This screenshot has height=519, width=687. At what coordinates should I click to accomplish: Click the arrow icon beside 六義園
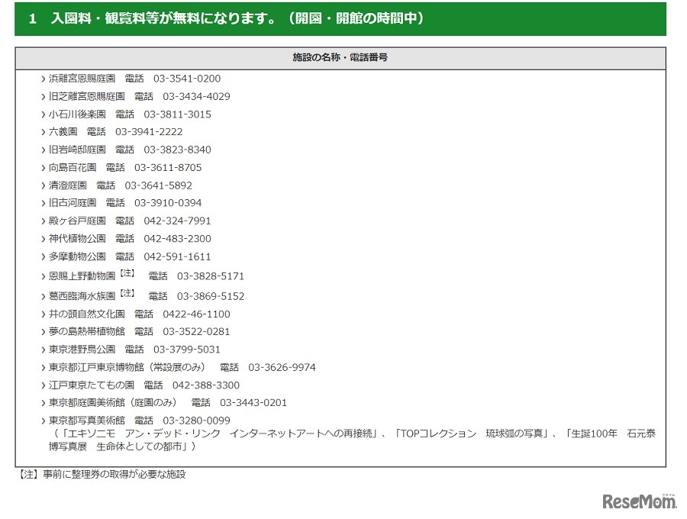click(x=42, y=131)
